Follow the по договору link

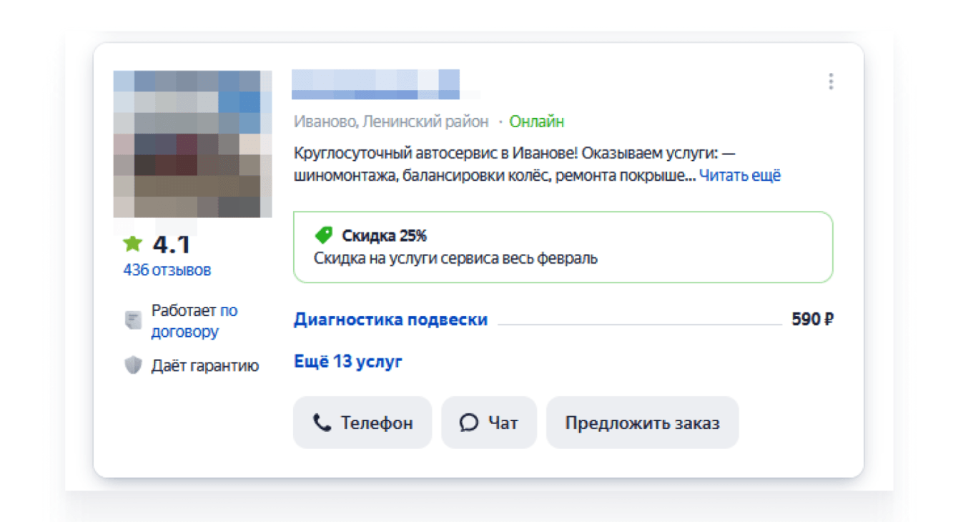(193, 322)
